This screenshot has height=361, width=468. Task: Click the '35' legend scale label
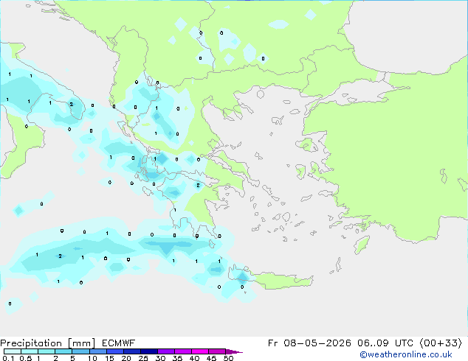177,358
